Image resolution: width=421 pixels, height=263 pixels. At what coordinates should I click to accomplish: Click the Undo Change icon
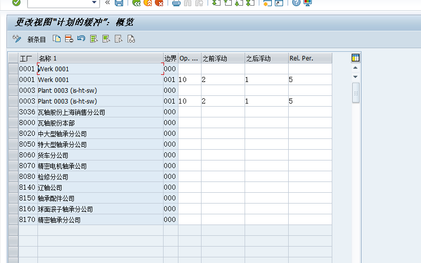[82, 39]
